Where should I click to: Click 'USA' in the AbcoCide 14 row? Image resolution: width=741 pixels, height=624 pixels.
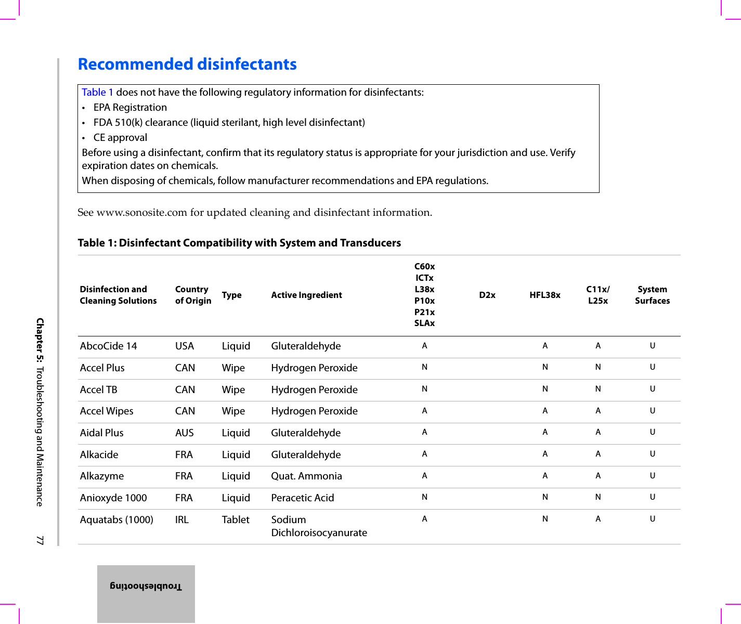click(185, 346)
